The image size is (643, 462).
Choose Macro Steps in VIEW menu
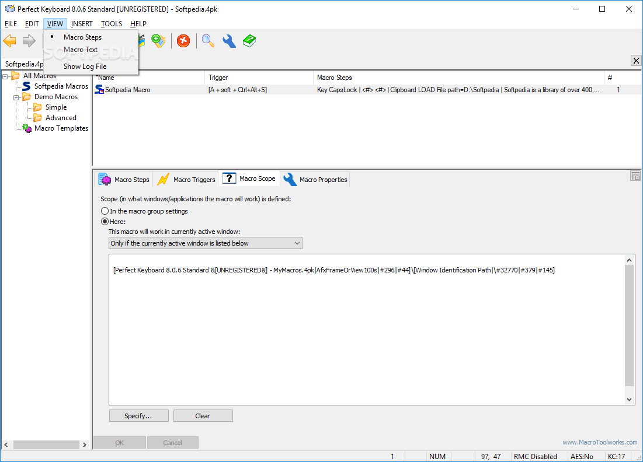tap(91, 37)
